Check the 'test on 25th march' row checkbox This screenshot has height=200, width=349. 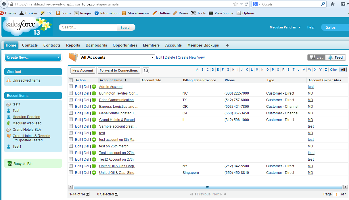[71, 146]
